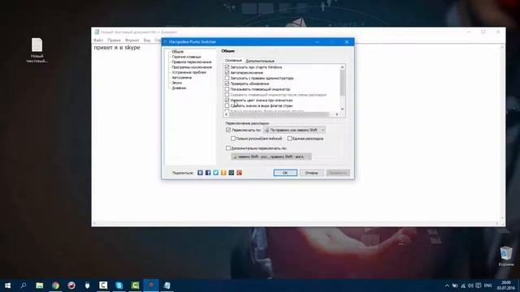Open the По правому или левому Shift dropdown
Viewport: 520px width, 292px height.
pyautogui.click(x=294, y=130)
